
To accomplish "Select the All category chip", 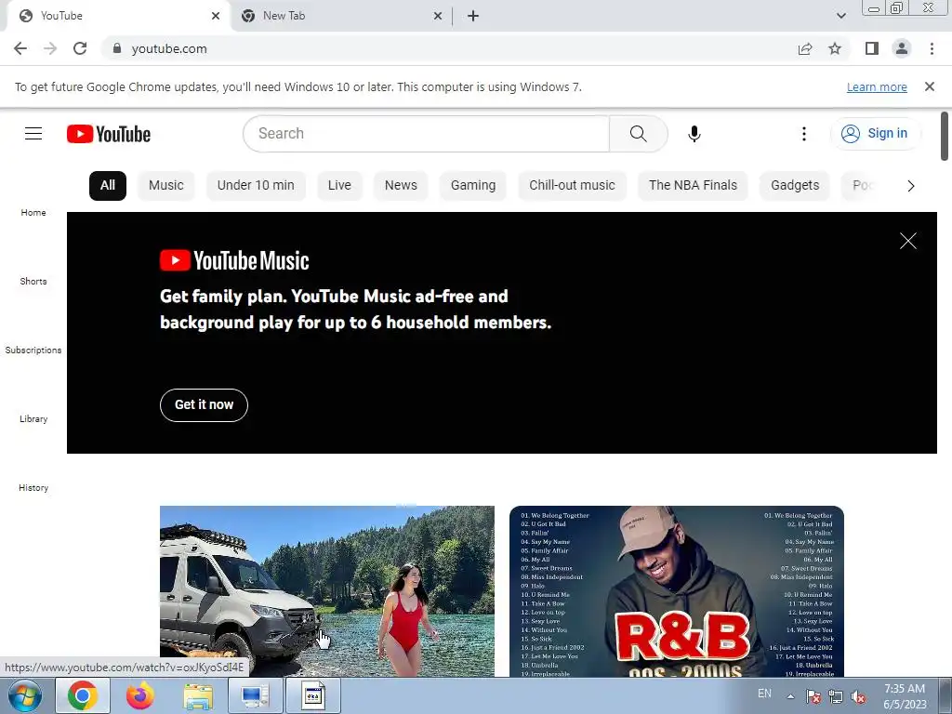I will pyautogui.click(x=108, y=186).
